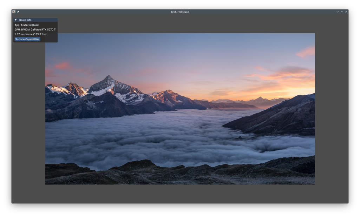The width and height of the screenshot is (360, 217).
Task: Select the GPU NVIDIA GeForce RTX text
Action: click(x=35, y=29)
